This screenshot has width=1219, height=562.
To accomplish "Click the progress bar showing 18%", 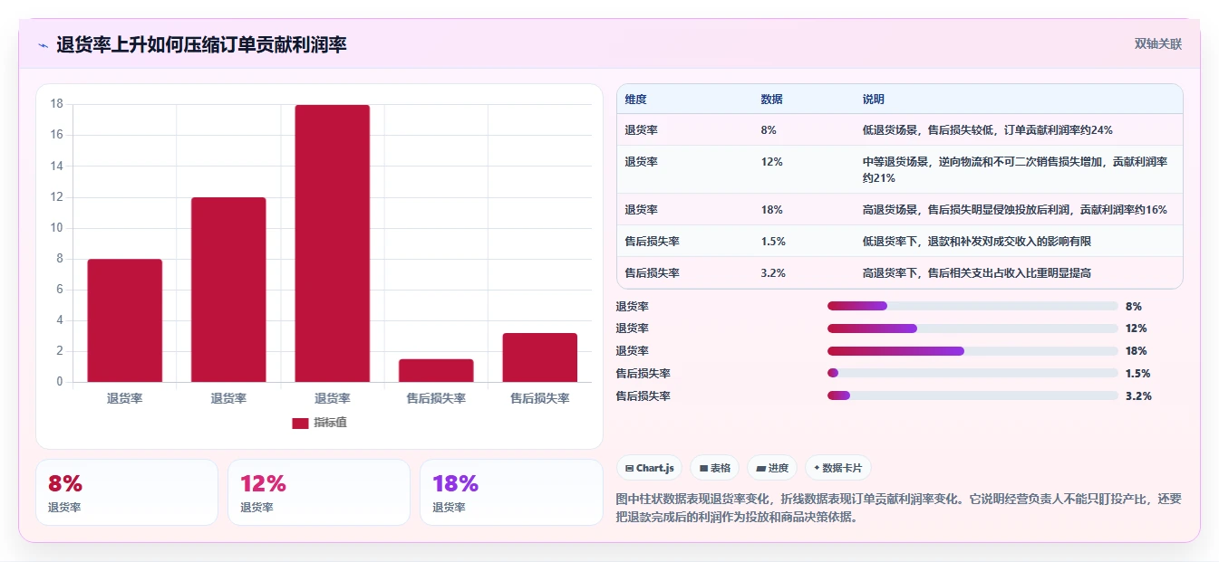I will click(972, 351).
